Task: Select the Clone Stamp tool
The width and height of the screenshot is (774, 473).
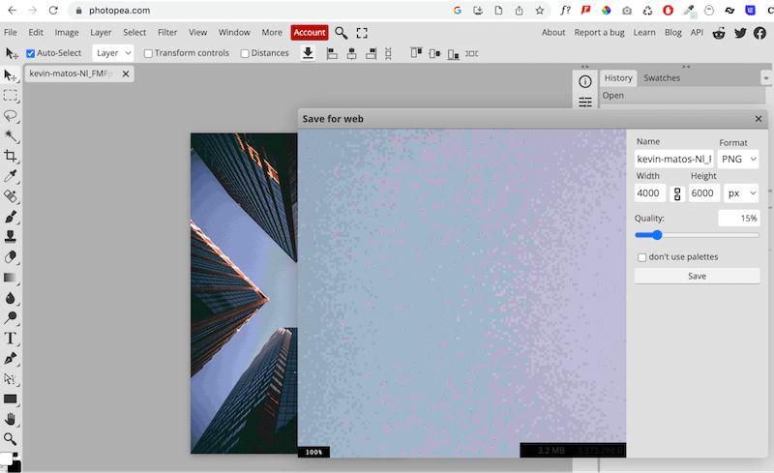Action: [x=10, y=237]
